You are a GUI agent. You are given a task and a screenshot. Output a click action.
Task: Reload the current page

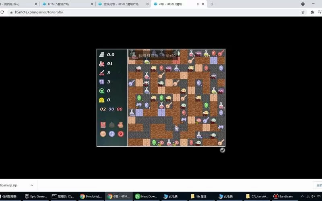pyautogui.click(x=2, y=12)
